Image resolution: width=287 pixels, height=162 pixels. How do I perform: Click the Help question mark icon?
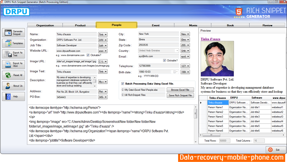tap(8, 97)
